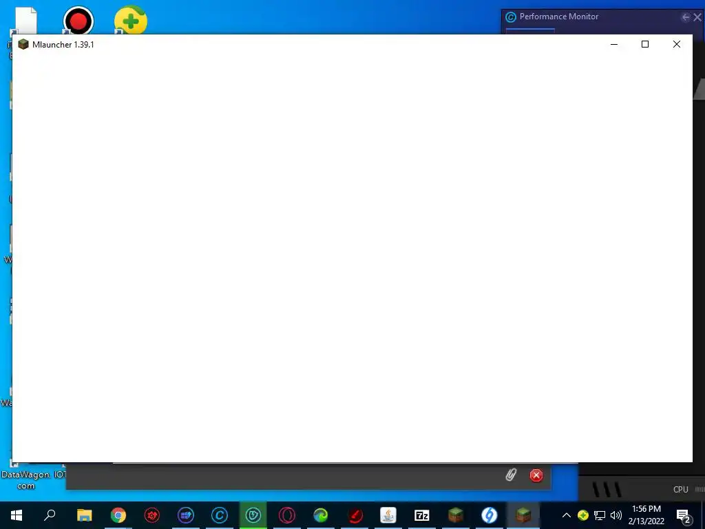705x529 pixels.
Task: Expand hidden system tray icons chevron
Action: (567, 515)
